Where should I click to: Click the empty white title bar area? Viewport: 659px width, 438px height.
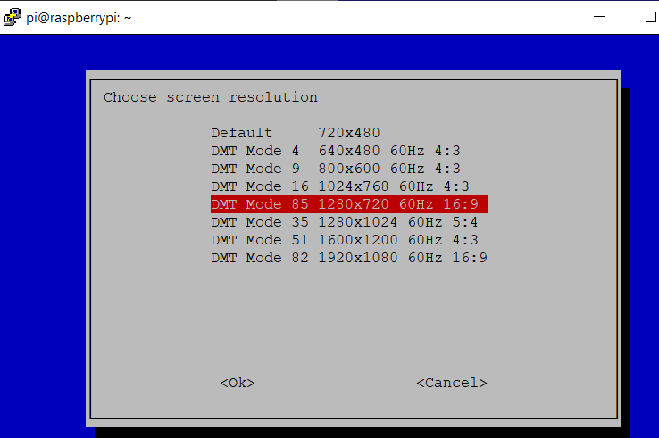[357, 17]
